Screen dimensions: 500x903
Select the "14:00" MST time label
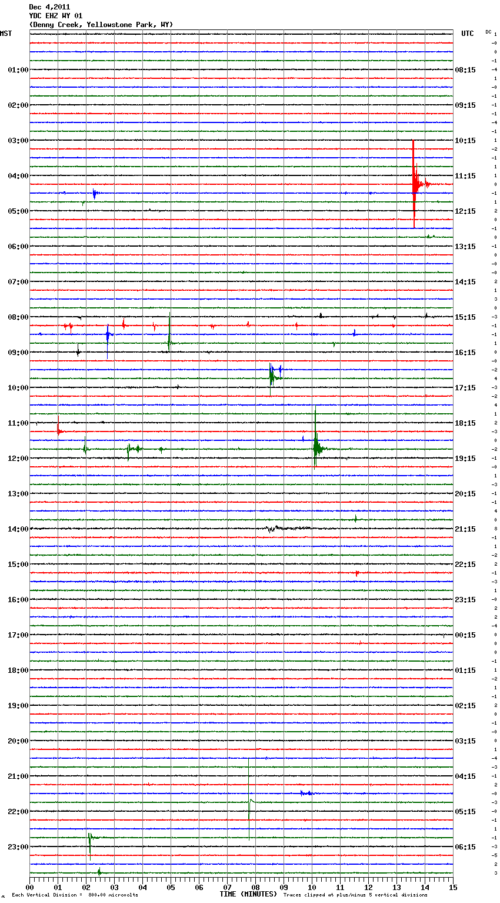(18, 529)
